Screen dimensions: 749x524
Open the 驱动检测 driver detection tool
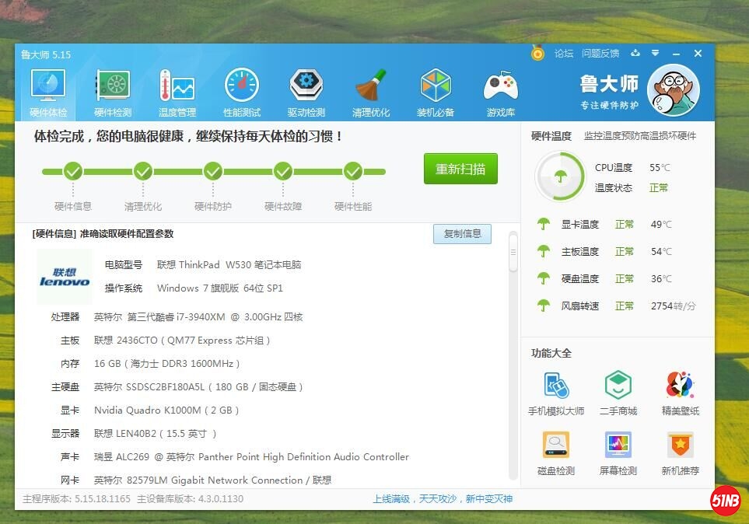point(306,89)
